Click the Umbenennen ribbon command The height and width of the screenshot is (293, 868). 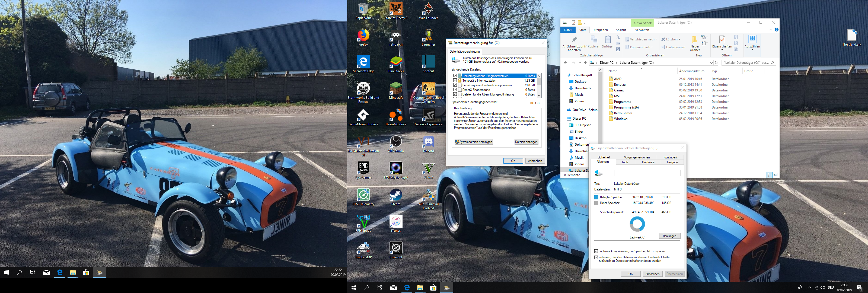tap(673, 47)
